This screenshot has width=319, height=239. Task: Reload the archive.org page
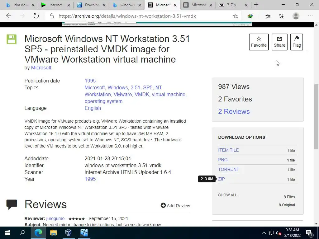tap(36, 16)
